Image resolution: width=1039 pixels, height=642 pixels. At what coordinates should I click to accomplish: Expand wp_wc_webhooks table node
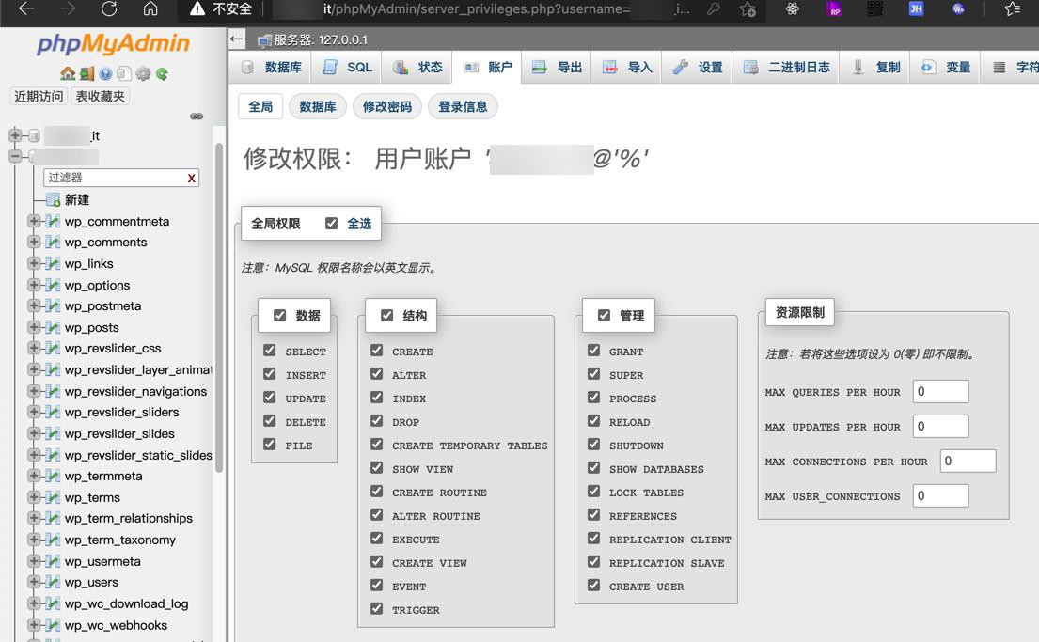33,624
